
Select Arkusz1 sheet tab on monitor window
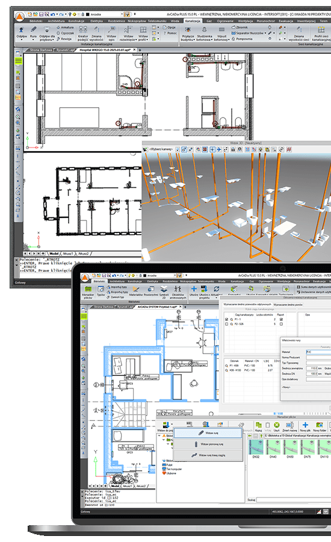67,254
